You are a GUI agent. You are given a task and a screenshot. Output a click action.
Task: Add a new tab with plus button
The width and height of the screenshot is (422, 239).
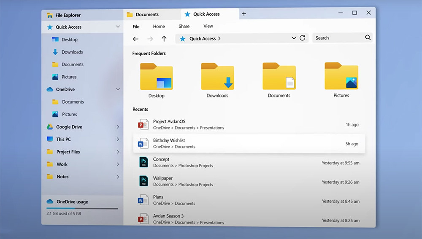(x=243, y=14)
